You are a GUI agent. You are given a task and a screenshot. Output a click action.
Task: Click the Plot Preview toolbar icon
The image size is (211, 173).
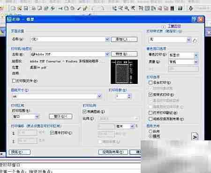[x=40, y=8]
